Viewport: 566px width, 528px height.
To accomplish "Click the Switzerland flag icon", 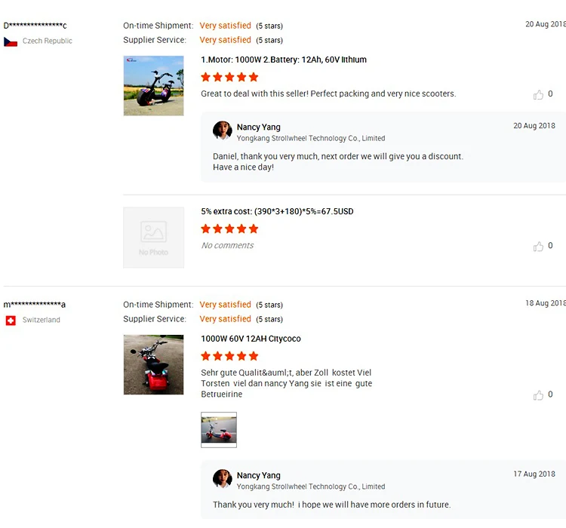I will click(11, 321).
